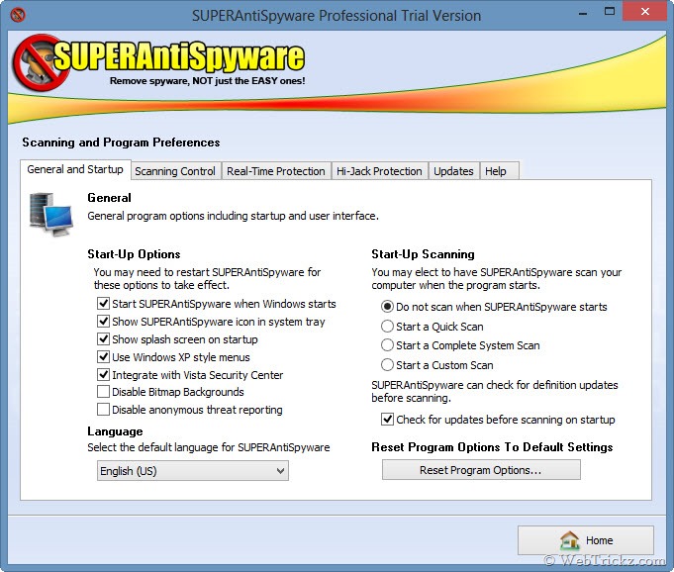Open the Updates tab
This screenshot has height=572, width=674.
[x=453, y=171]
